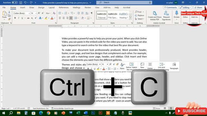Screen dimensions: 207x116
Task: Click Request Signatures icon
Action: pyautogui.click(x=166, y=16)
